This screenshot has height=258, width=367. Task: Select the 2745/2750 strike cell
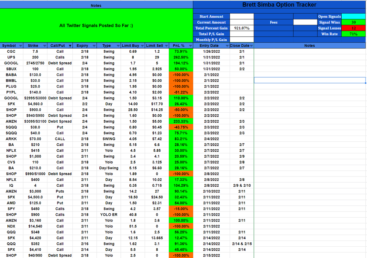[x=35, y=63]
